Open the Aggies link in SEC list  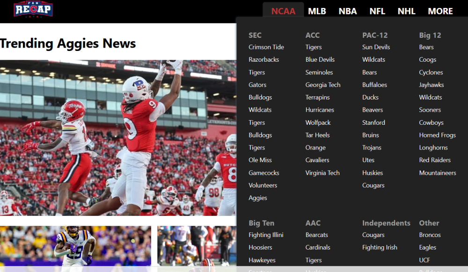click(258, 198)
